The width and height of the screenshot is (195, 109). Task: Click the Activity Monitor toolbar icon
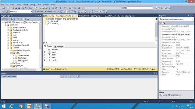click(x=79, y=8)
